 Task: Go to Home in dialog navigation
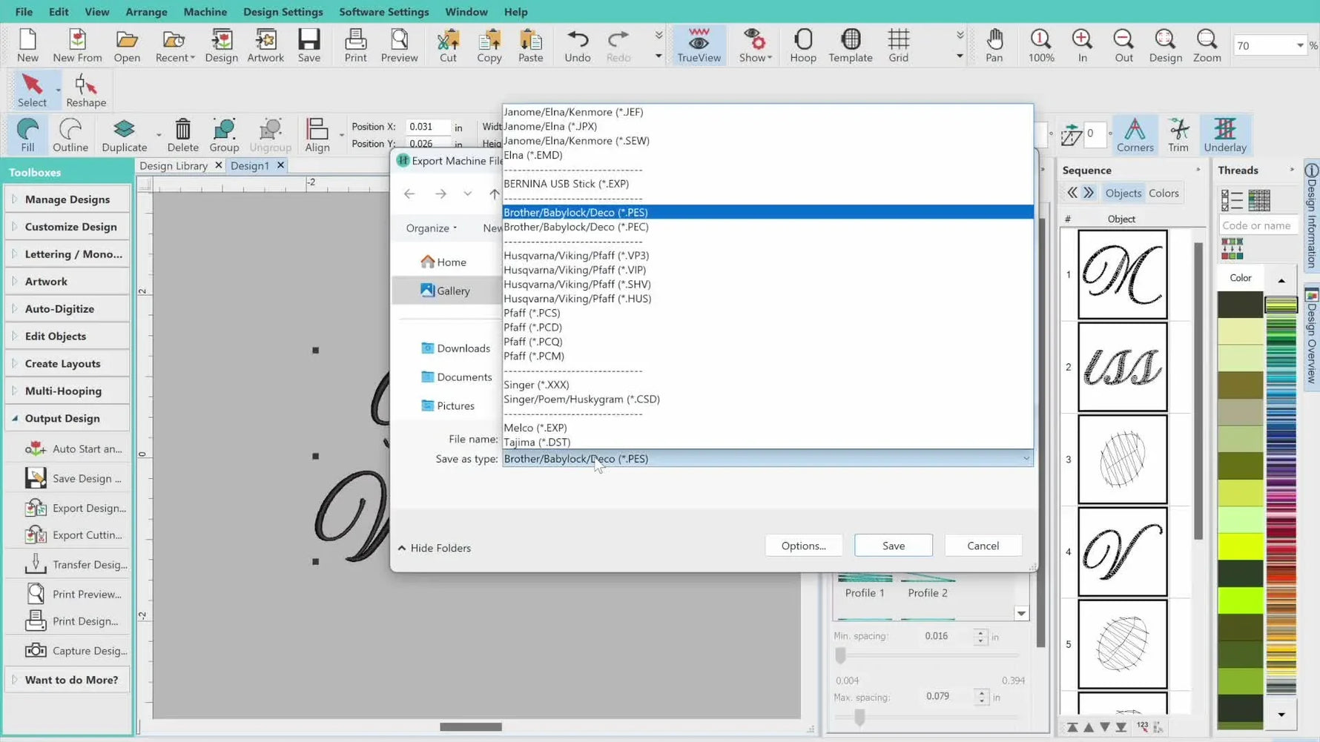pyautogui.click(x=443, y=262)
